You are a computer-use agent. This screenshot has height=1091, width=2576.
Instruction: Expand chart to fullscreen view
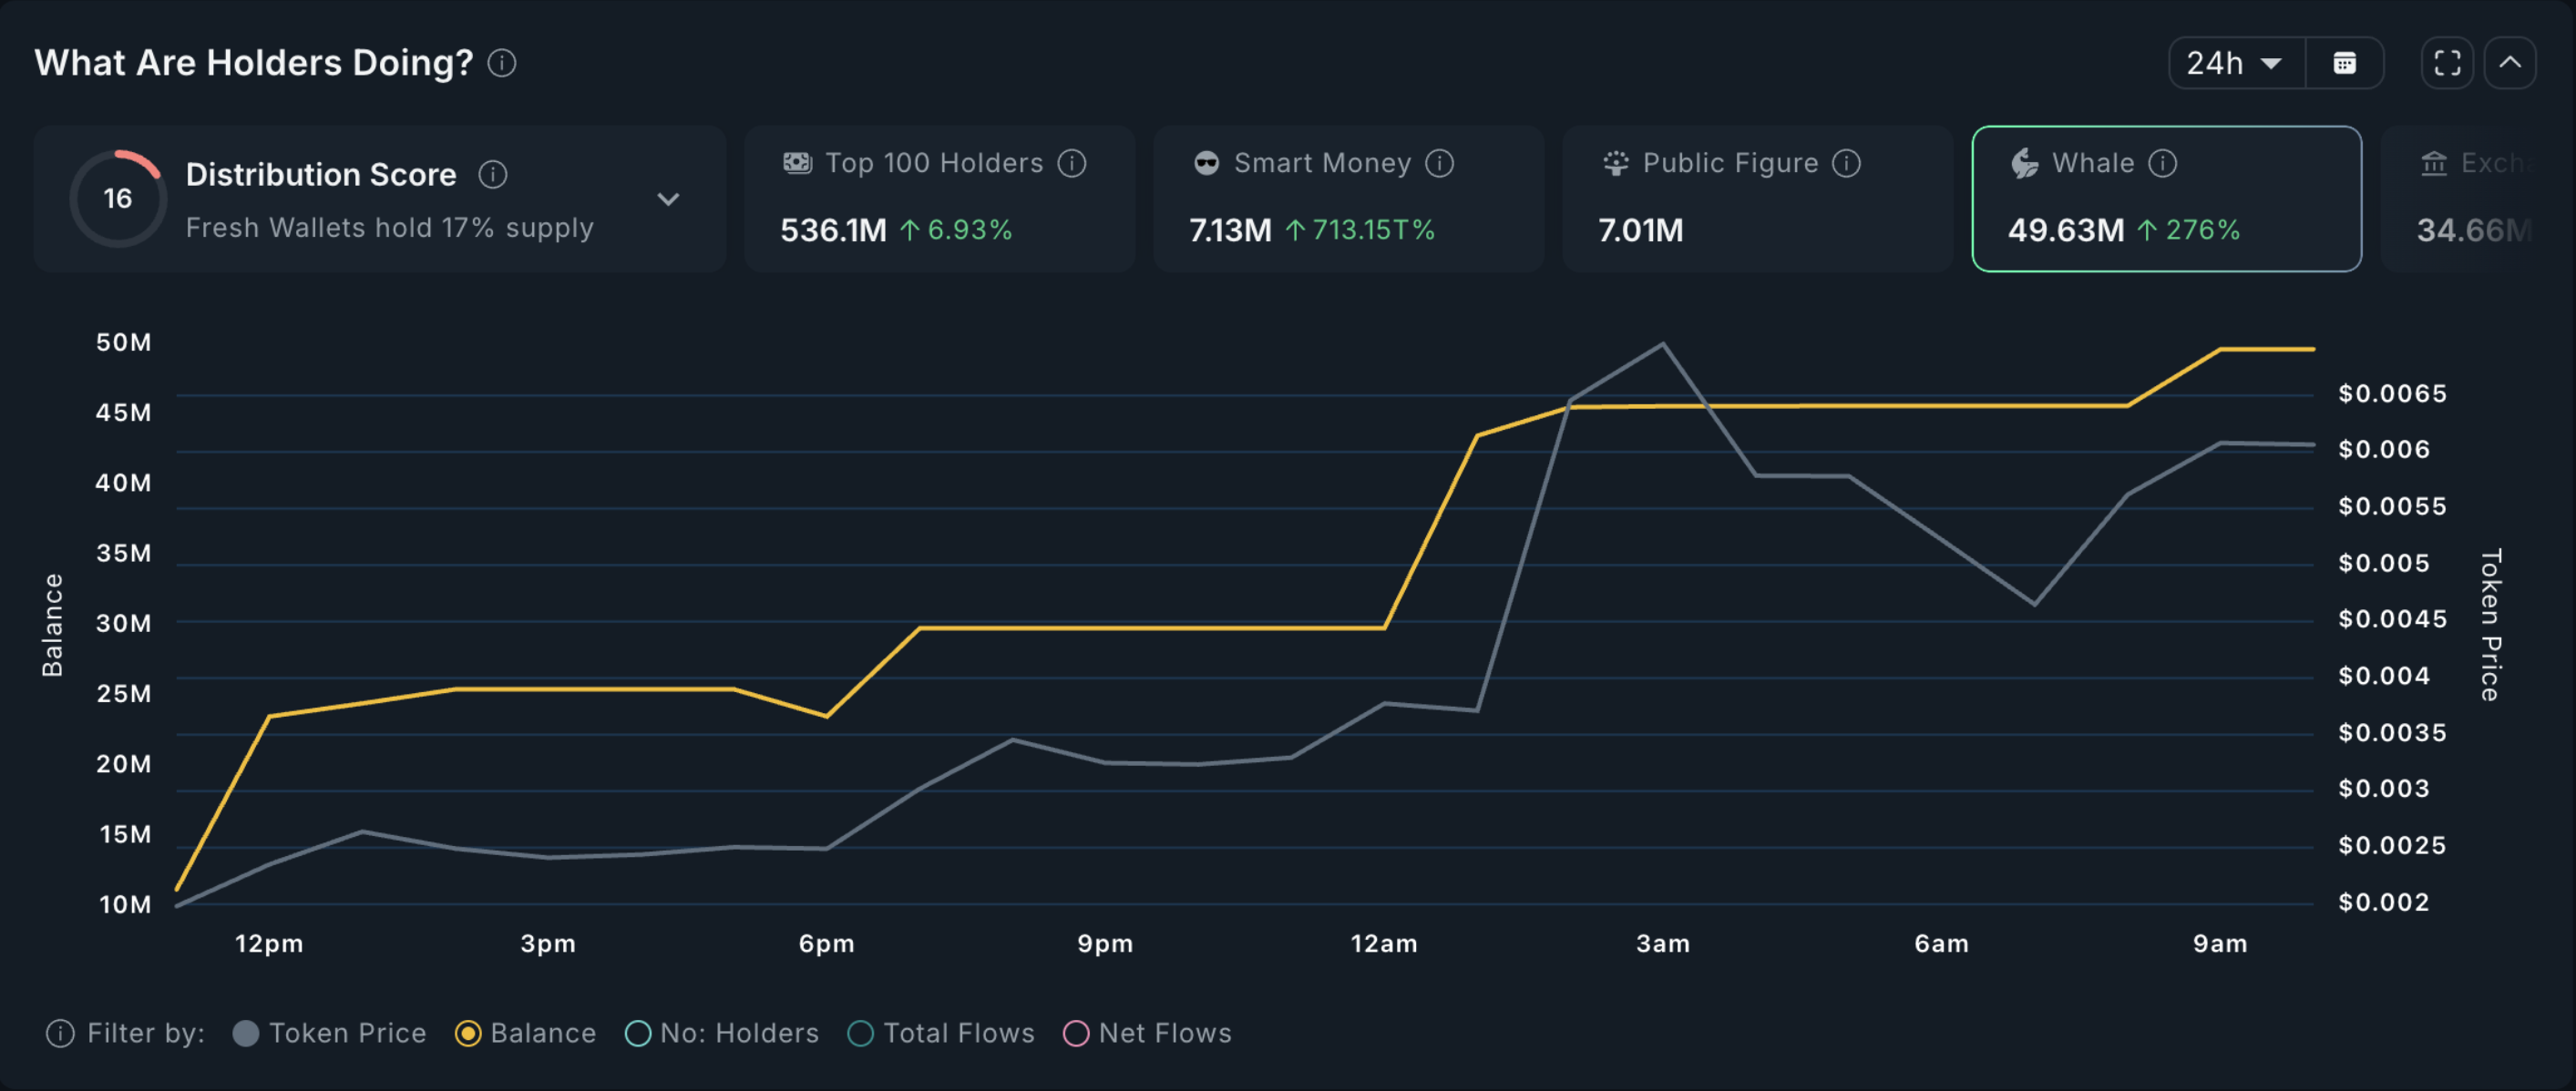click(2447, 63)
